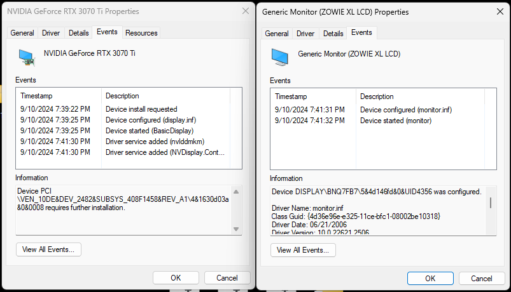Select 'Device started (monitor)' event row
The height and width of the screenshot is (292, 511).
377,121
